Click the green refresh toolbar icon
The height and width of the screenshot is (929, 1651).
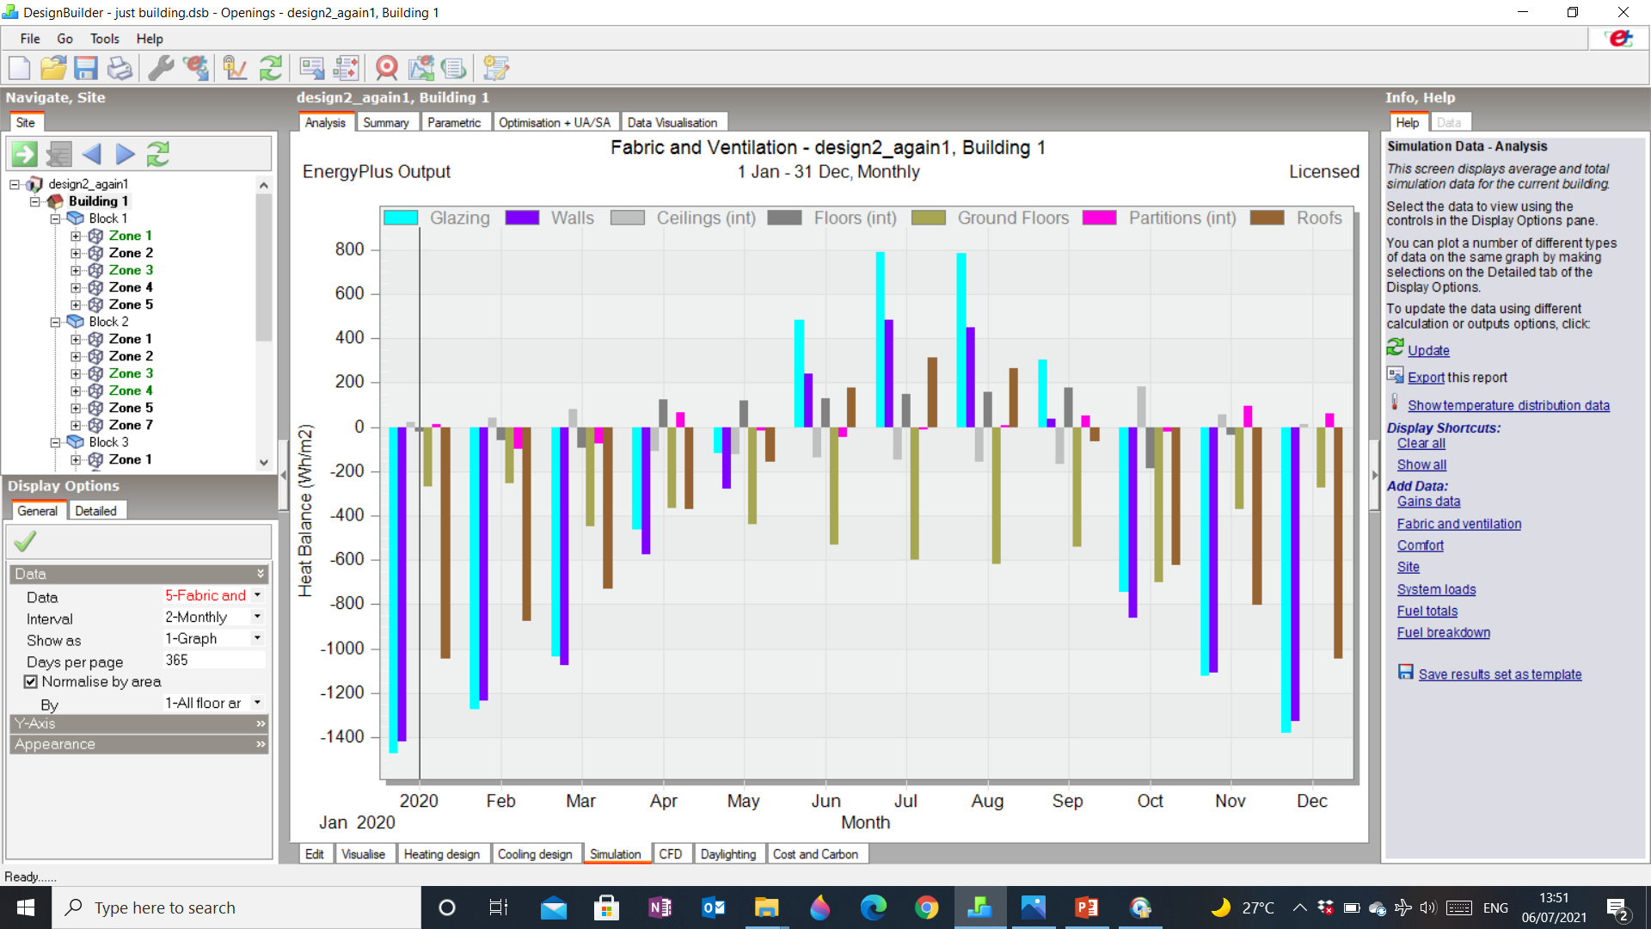(x=271, y=68)
